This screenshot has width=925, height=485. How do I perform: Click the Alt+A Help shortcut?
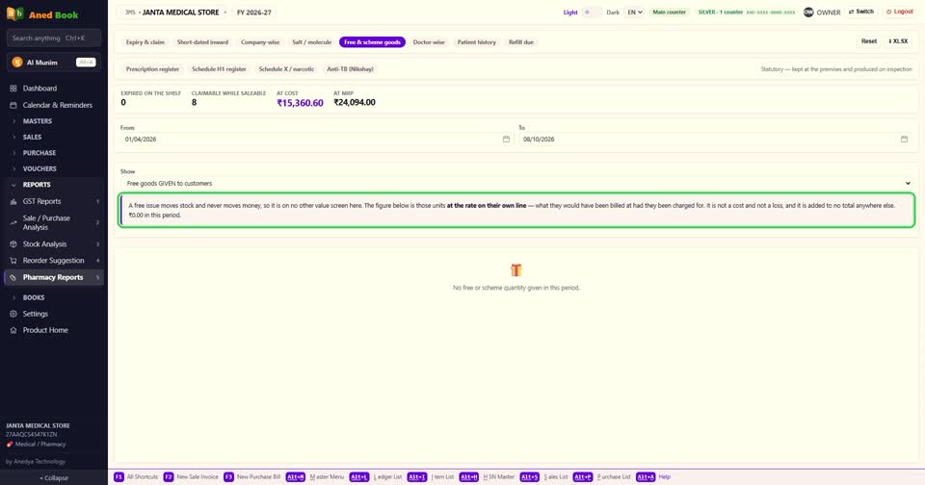pos(653,476)
